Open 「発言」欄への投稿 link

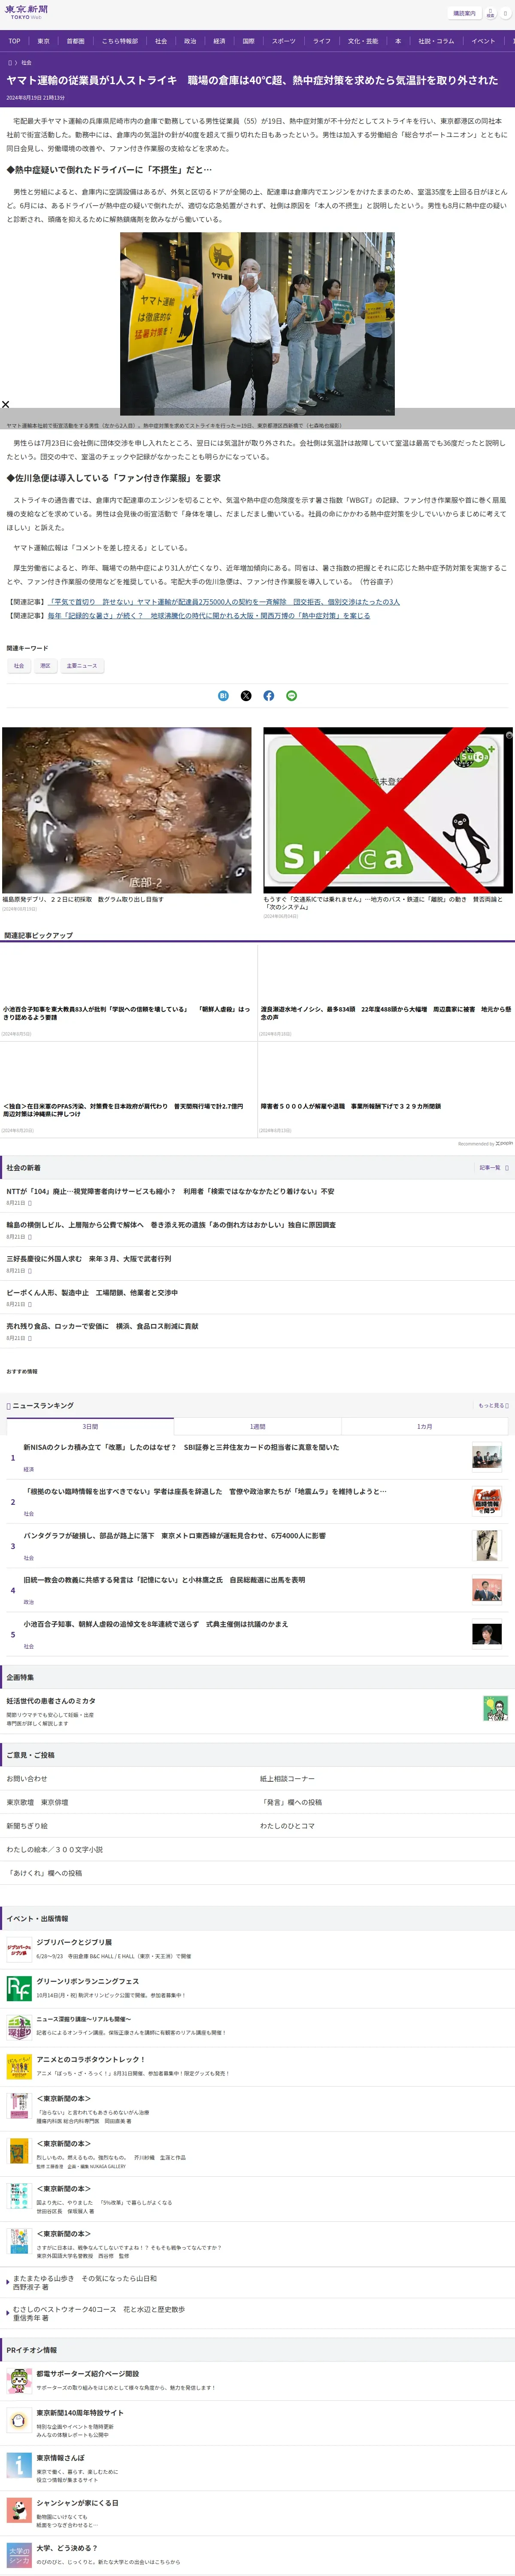point(291,1802)
